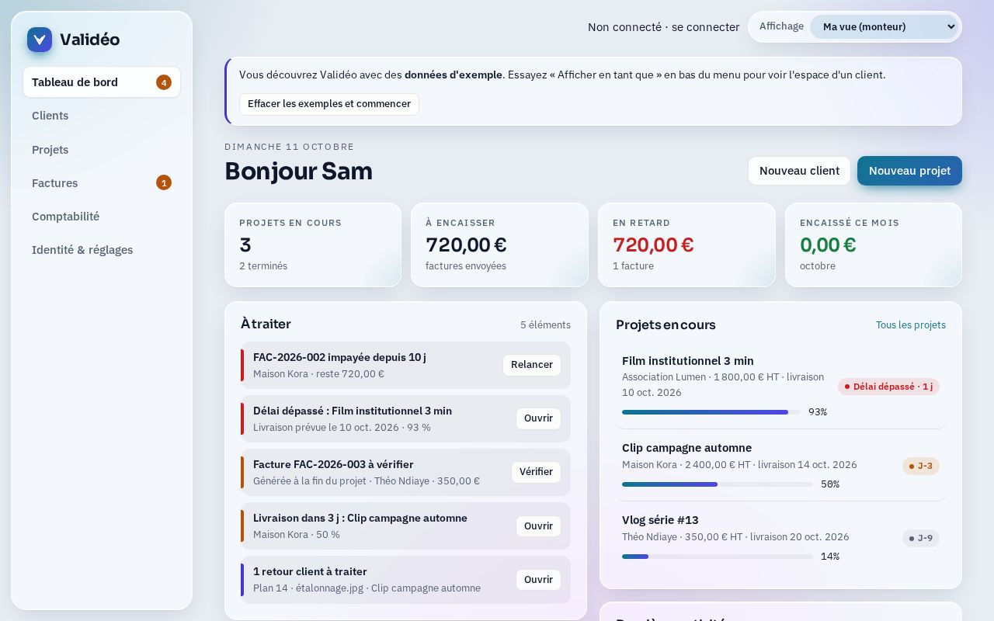The height and width of the screenshot is (621, 994).
Task: Open the retour client à traiter item
Action: (x=538, y=579)
